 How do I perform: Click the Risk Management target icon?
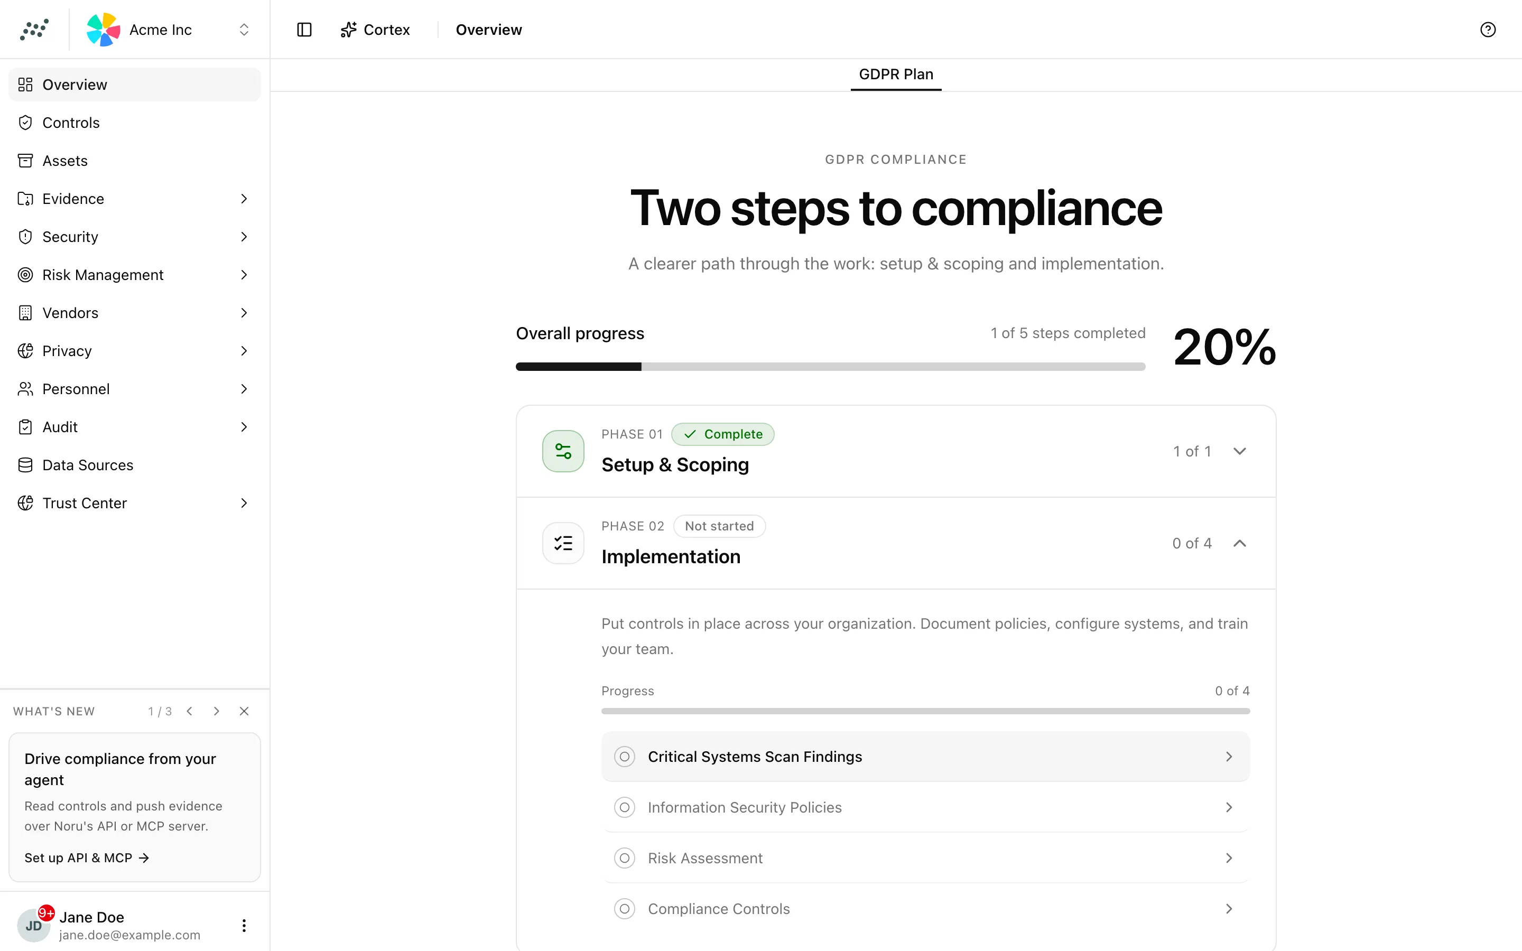pyautogui.click(x=25, y=275)
